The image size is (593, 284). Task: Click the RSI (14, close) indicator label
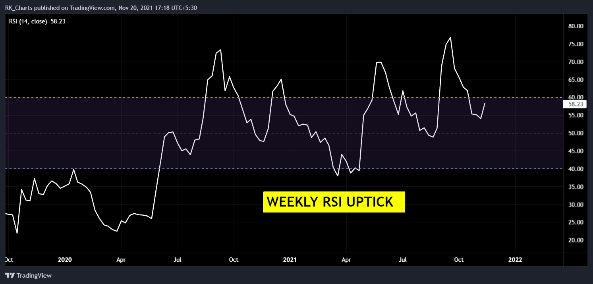click(x=27, y=21)
